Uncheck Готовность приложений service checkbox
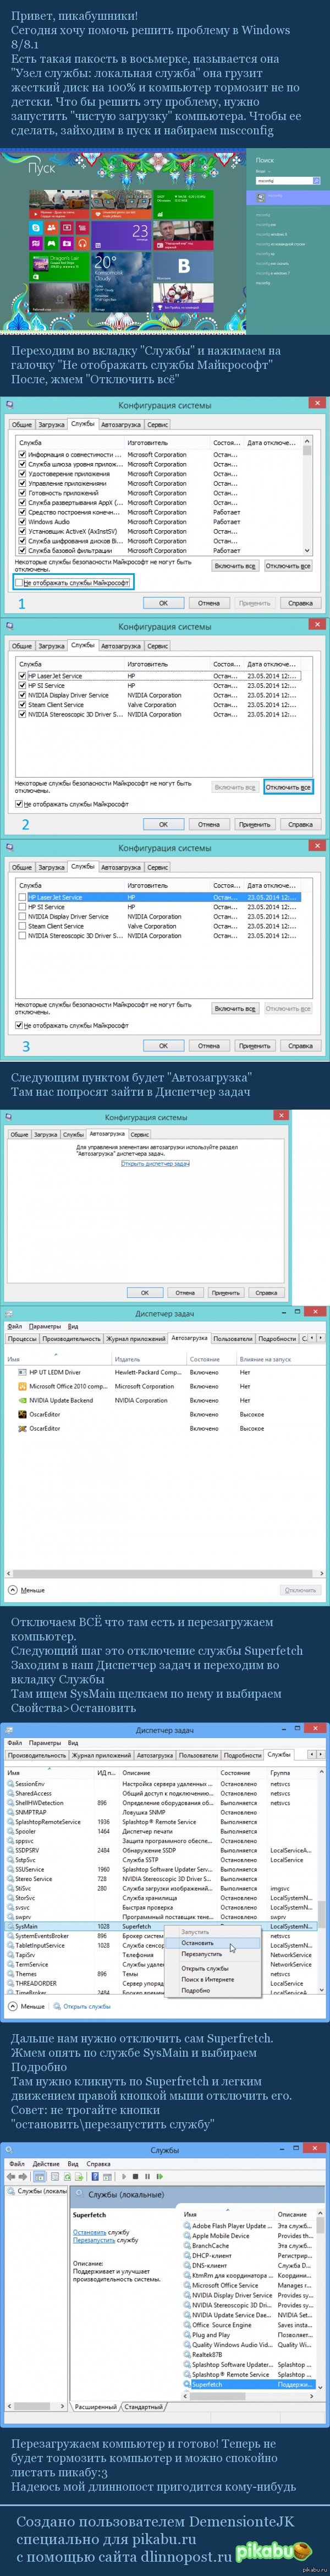 [x=23, y=493]
